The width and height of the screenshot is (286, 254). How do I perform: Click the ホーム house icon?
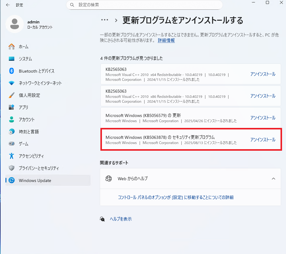12,46
